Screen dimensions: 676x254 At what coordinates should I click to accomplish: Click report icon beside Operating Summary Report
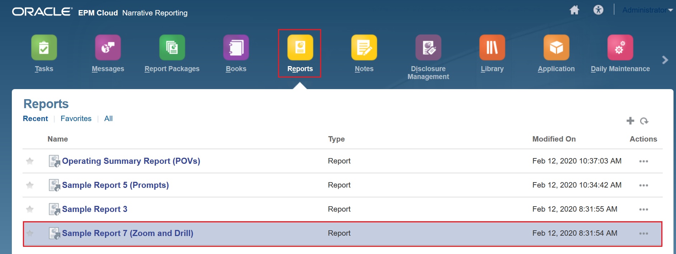[55, 161]
